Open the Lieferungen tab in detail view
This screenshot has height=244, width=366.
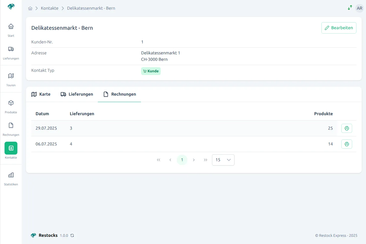(x=77, y=94)
